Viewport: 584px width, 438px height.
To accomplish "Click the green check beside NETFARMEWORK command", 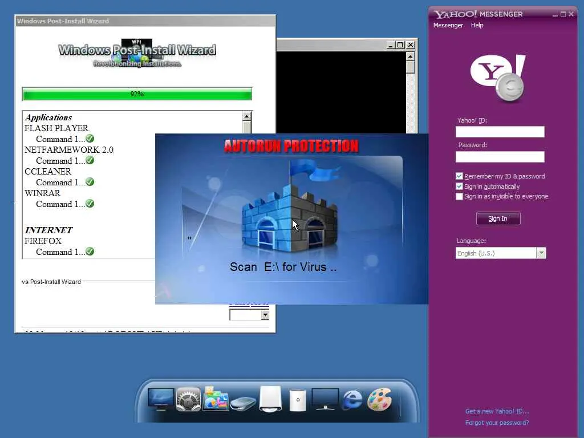I will click(x=90, y=160).
